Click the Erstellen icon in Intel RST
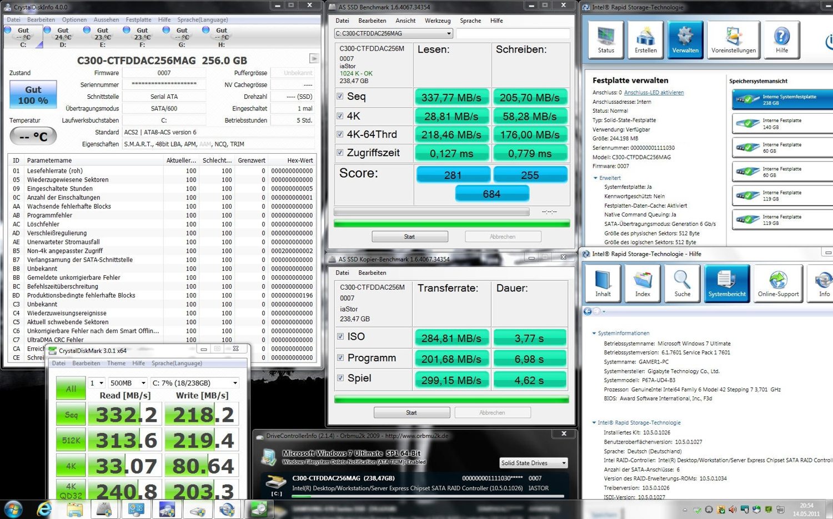 645,40
